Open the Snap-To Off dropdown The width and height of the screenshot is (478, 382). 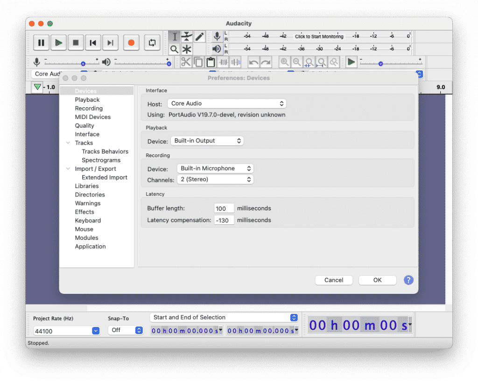click(126, 330)
